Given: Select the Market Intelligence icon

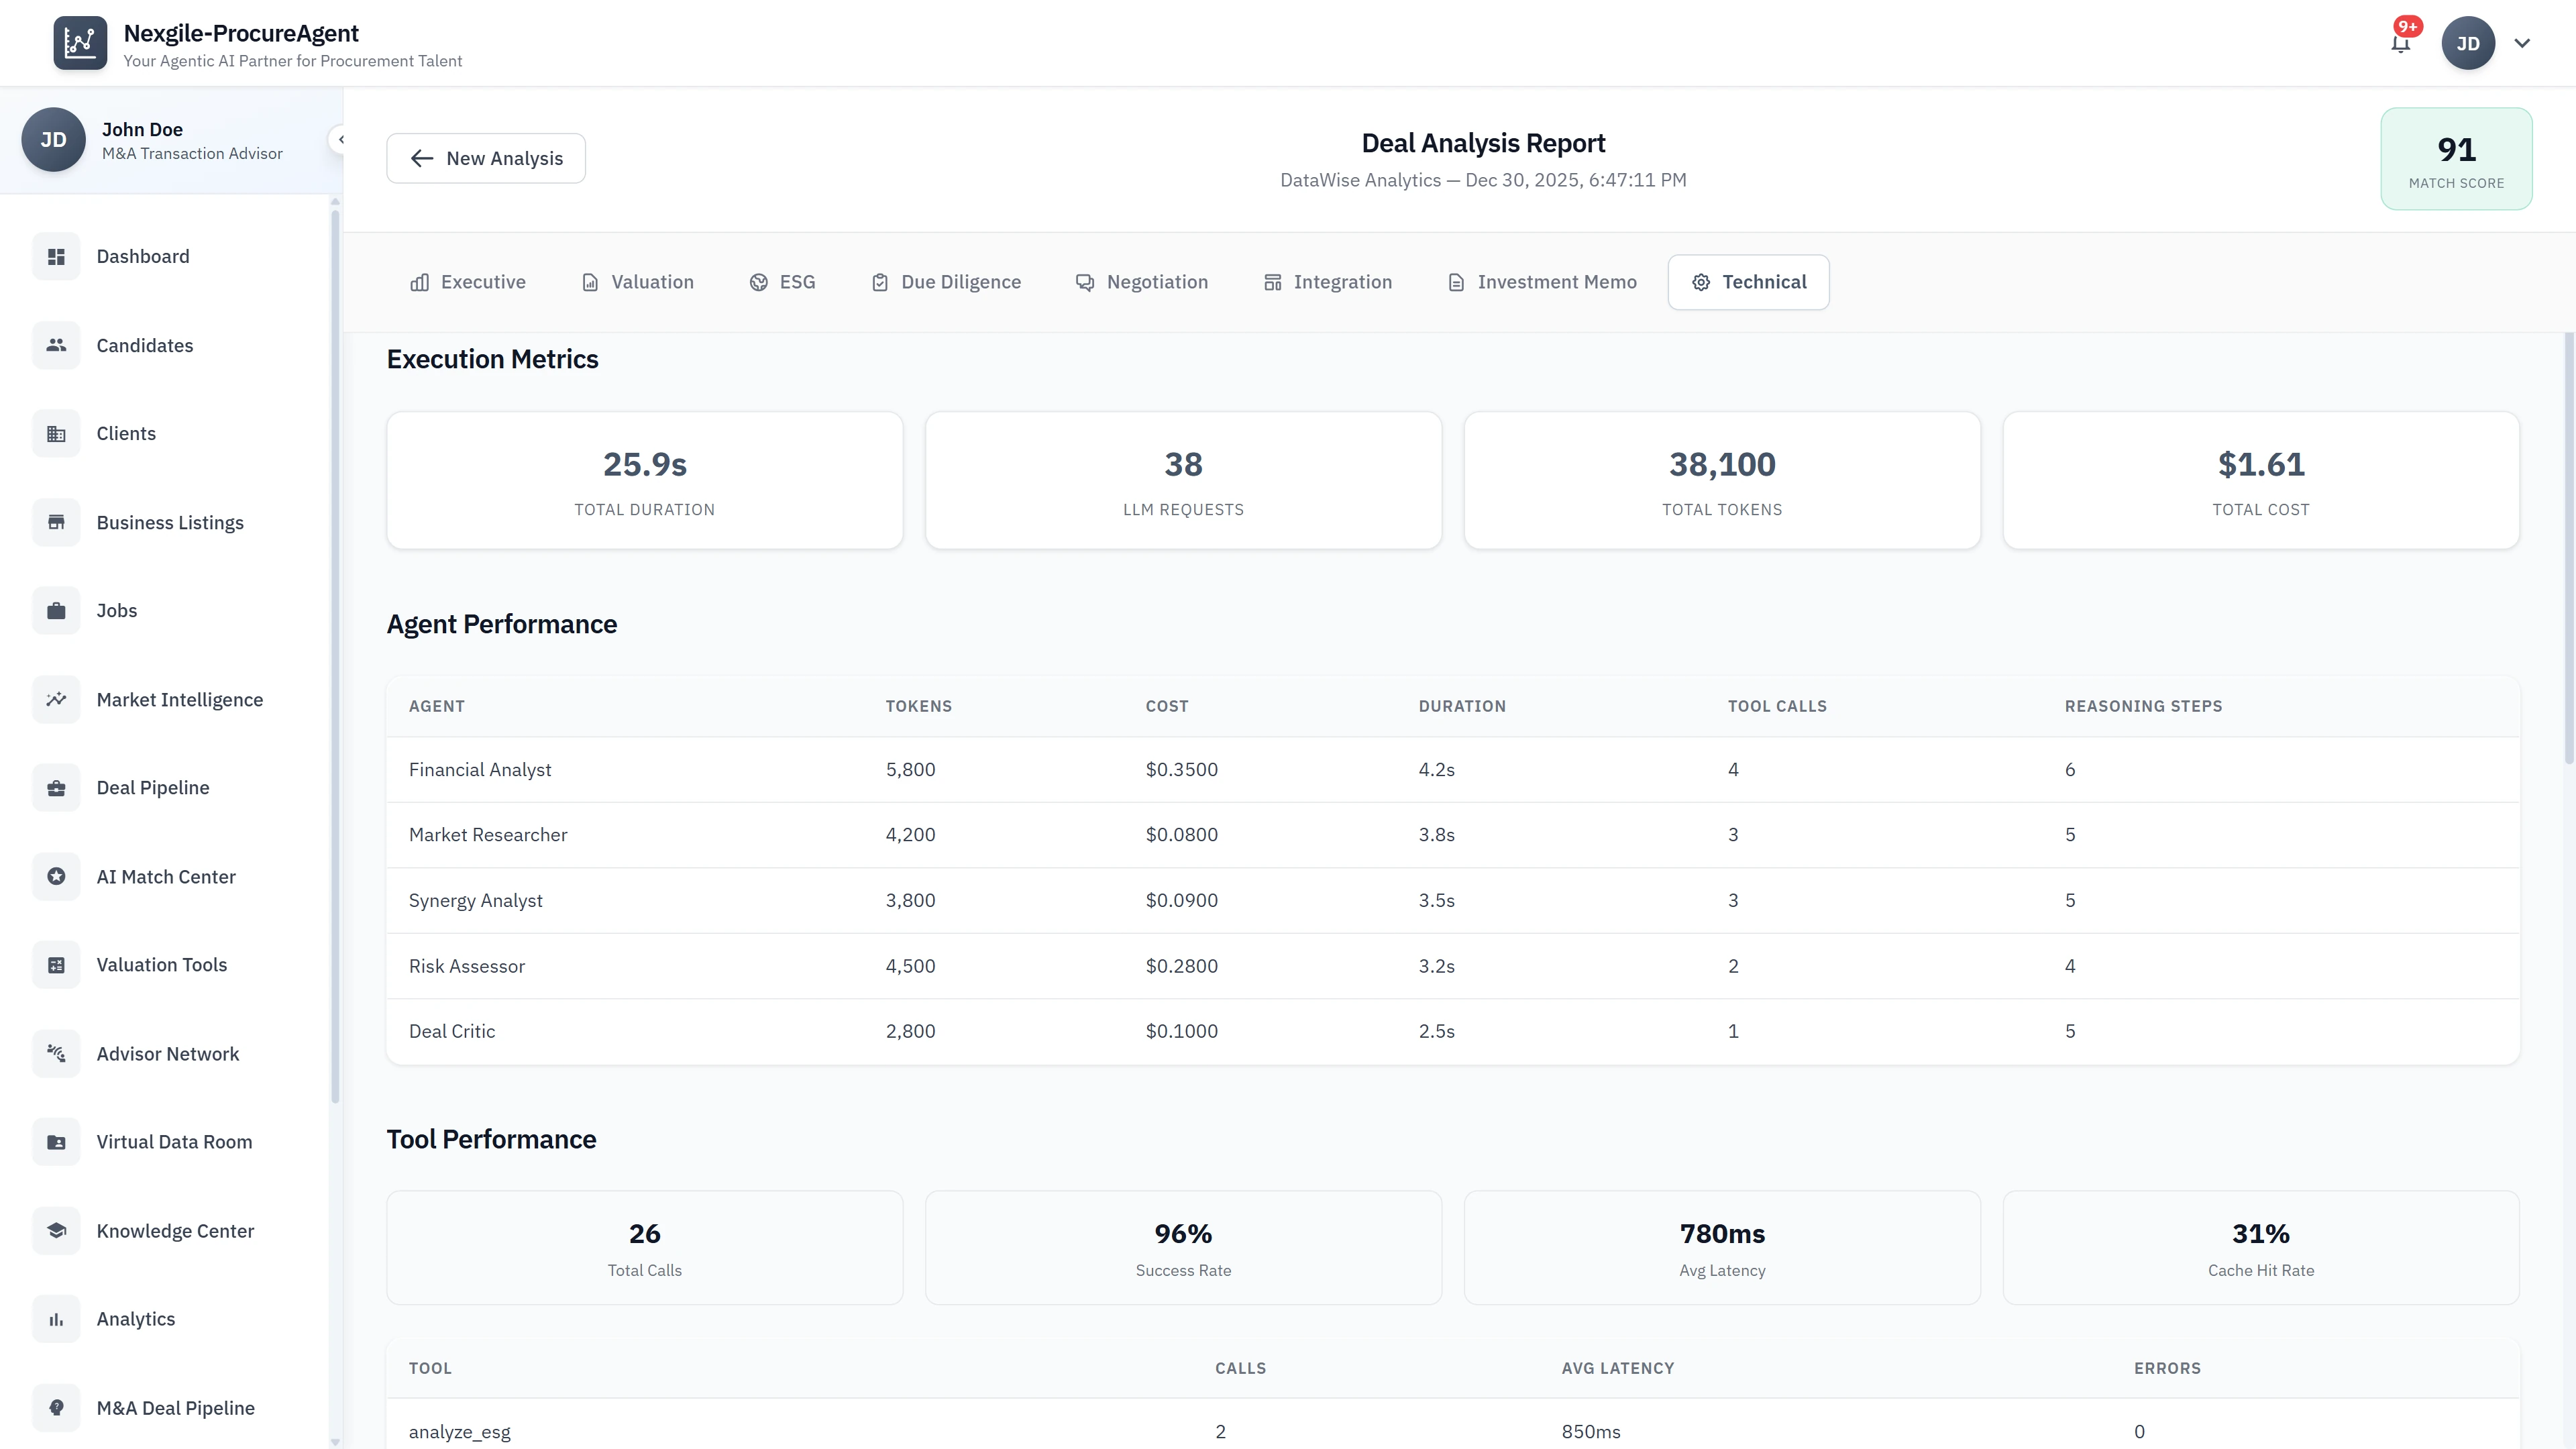Looking at the screenshot, I should 56,699.
